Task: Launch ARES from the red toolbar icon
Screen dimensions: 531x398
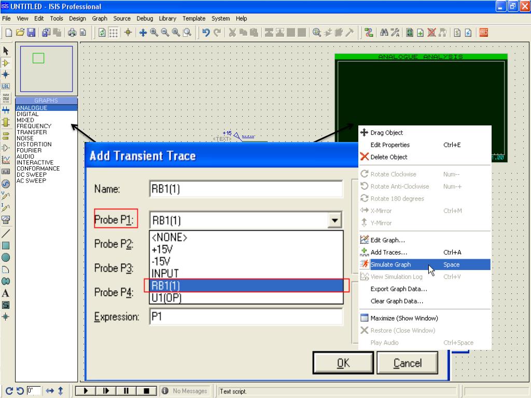Action: 484,33
